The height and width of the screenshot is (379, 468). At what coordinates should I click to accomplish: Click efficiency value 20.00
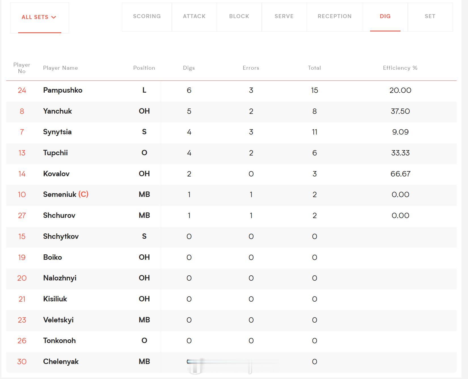tap(400, 90)
